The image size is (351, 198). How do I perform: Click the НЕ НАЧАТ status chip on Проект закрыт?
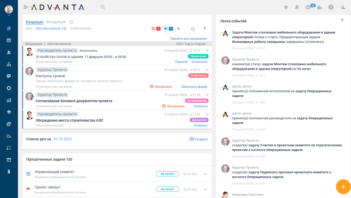click(x=167, y=189)
